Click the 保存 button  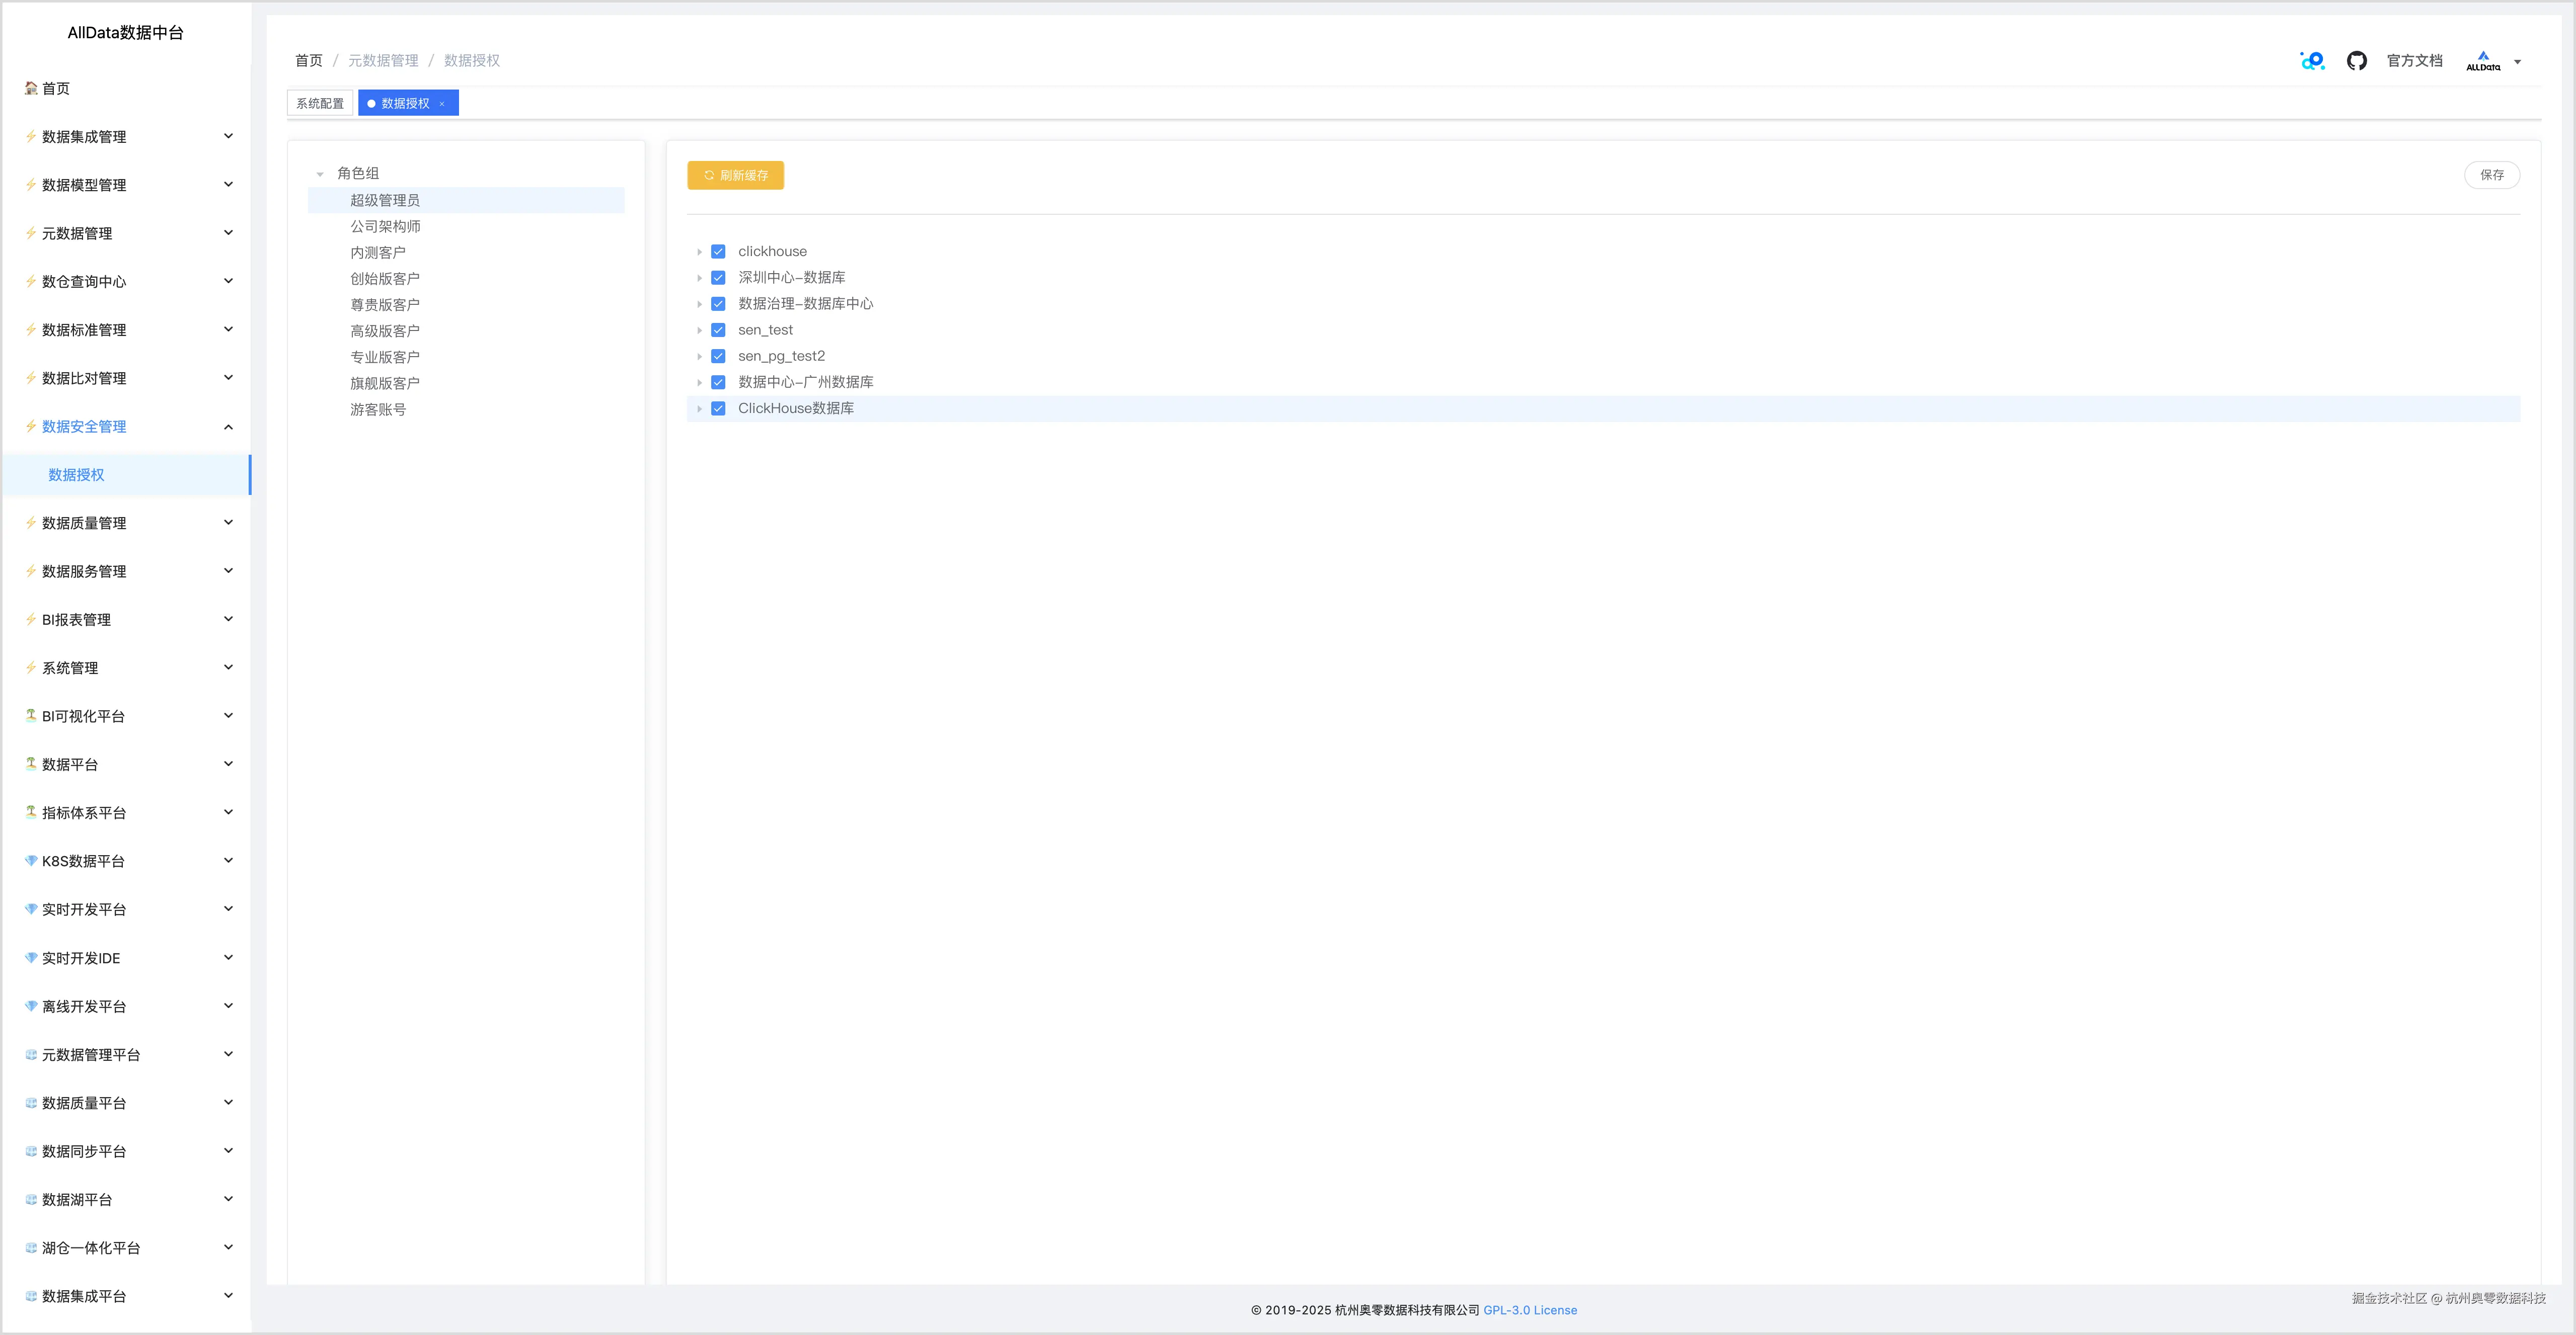(2491, 175)
